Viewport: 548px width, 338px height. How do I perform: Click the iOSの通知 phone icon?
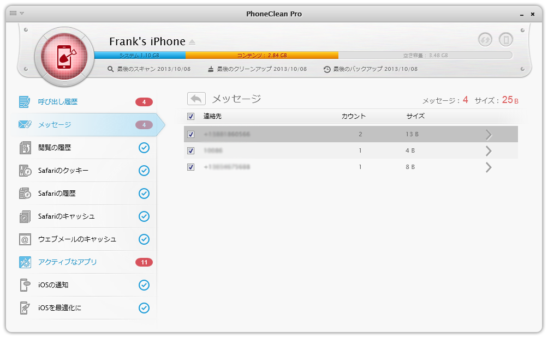point(25,285)
